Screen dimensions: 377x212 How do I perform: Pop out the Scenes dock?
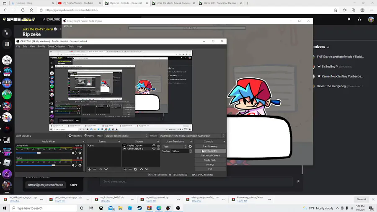pos(119,142)
